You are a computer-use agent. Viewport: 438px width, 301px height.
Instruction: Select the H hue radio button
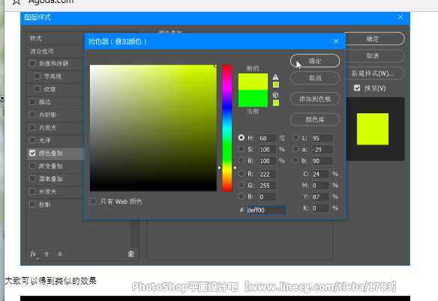pyautogui.click(x=241, y=138)
